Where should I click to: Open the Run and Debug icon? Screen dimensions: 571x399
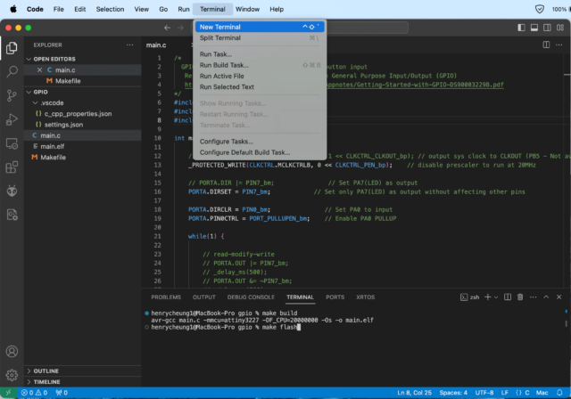click(12, 119)
